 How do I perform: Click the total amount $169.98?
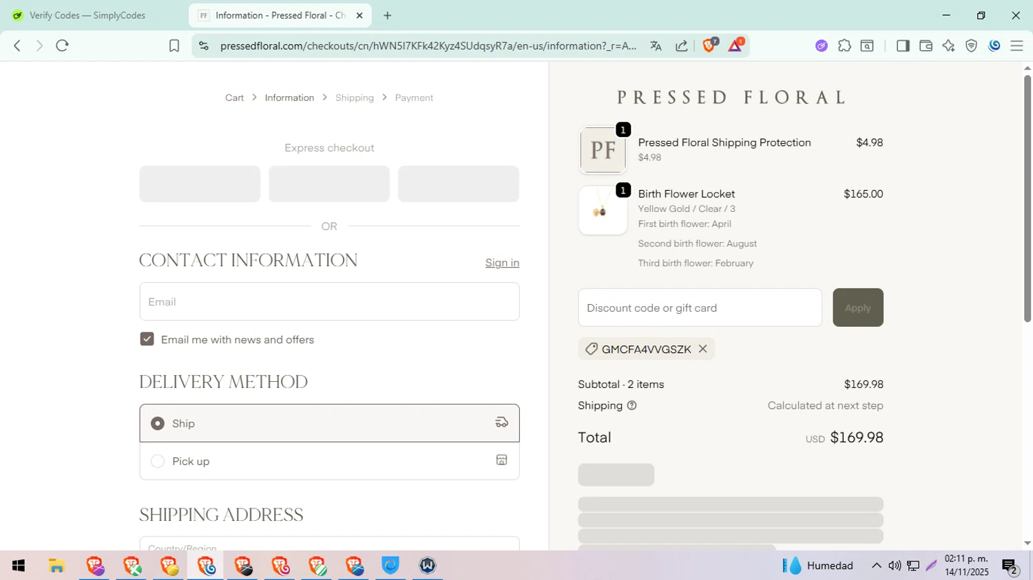click(x=857, y=438)
